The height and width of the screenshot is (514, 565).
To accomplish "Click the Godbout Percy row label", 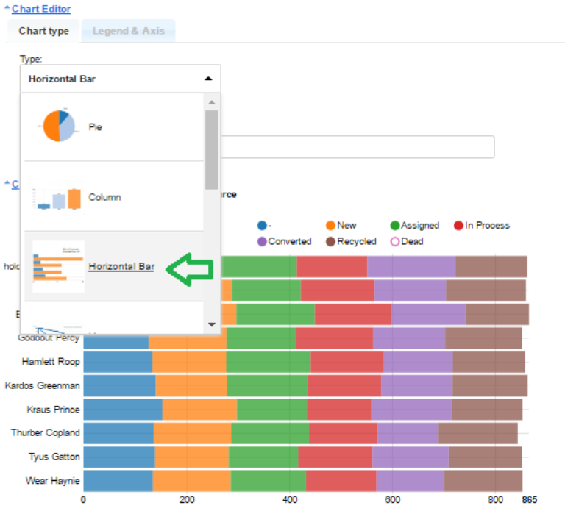I will pyautogui.click(x=49, y=338).
